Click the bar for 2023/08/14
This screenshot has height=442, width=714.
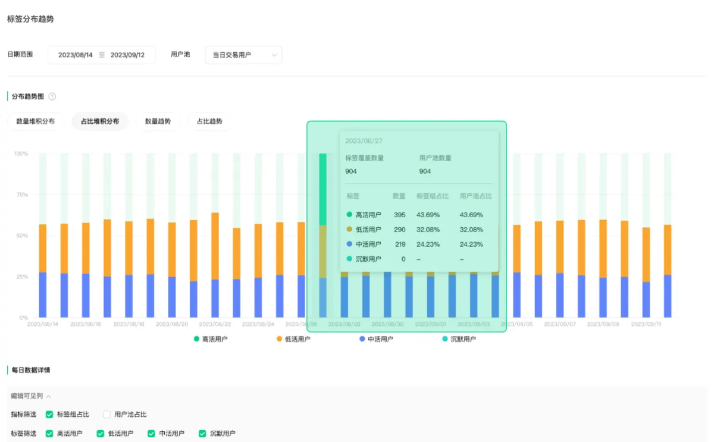point(43,236)
